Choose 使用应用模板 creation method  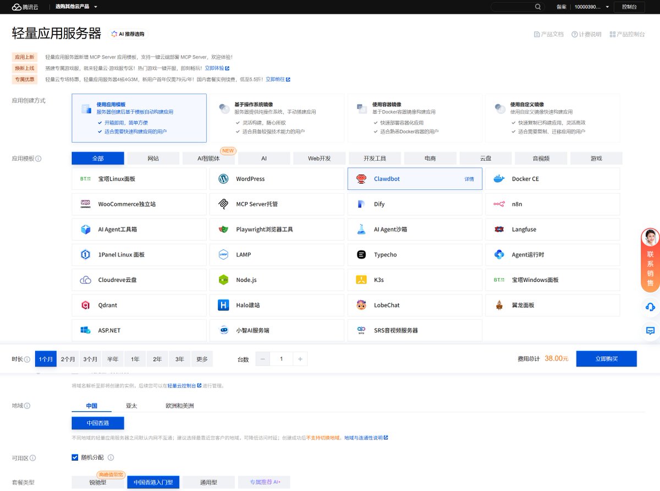point(139,118)
